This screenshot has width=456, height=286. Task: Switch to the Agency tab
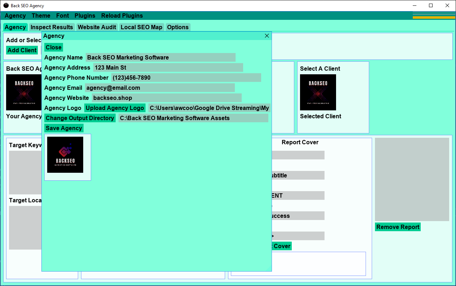point(15,27)
